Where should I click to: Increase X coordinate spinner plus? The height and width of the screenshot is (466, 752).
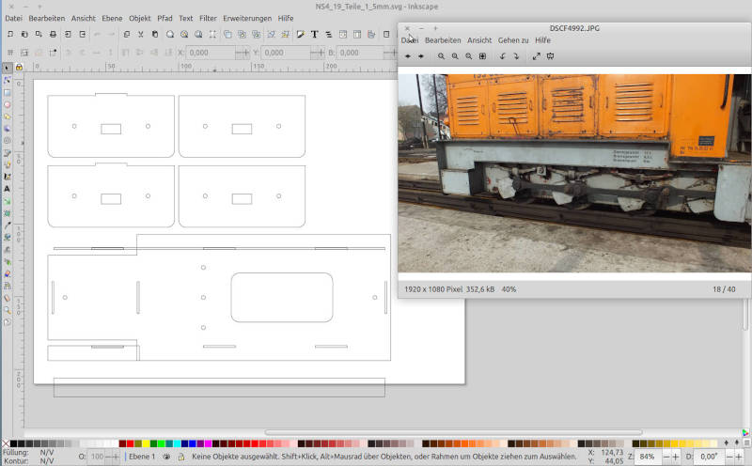pos(246,53)
